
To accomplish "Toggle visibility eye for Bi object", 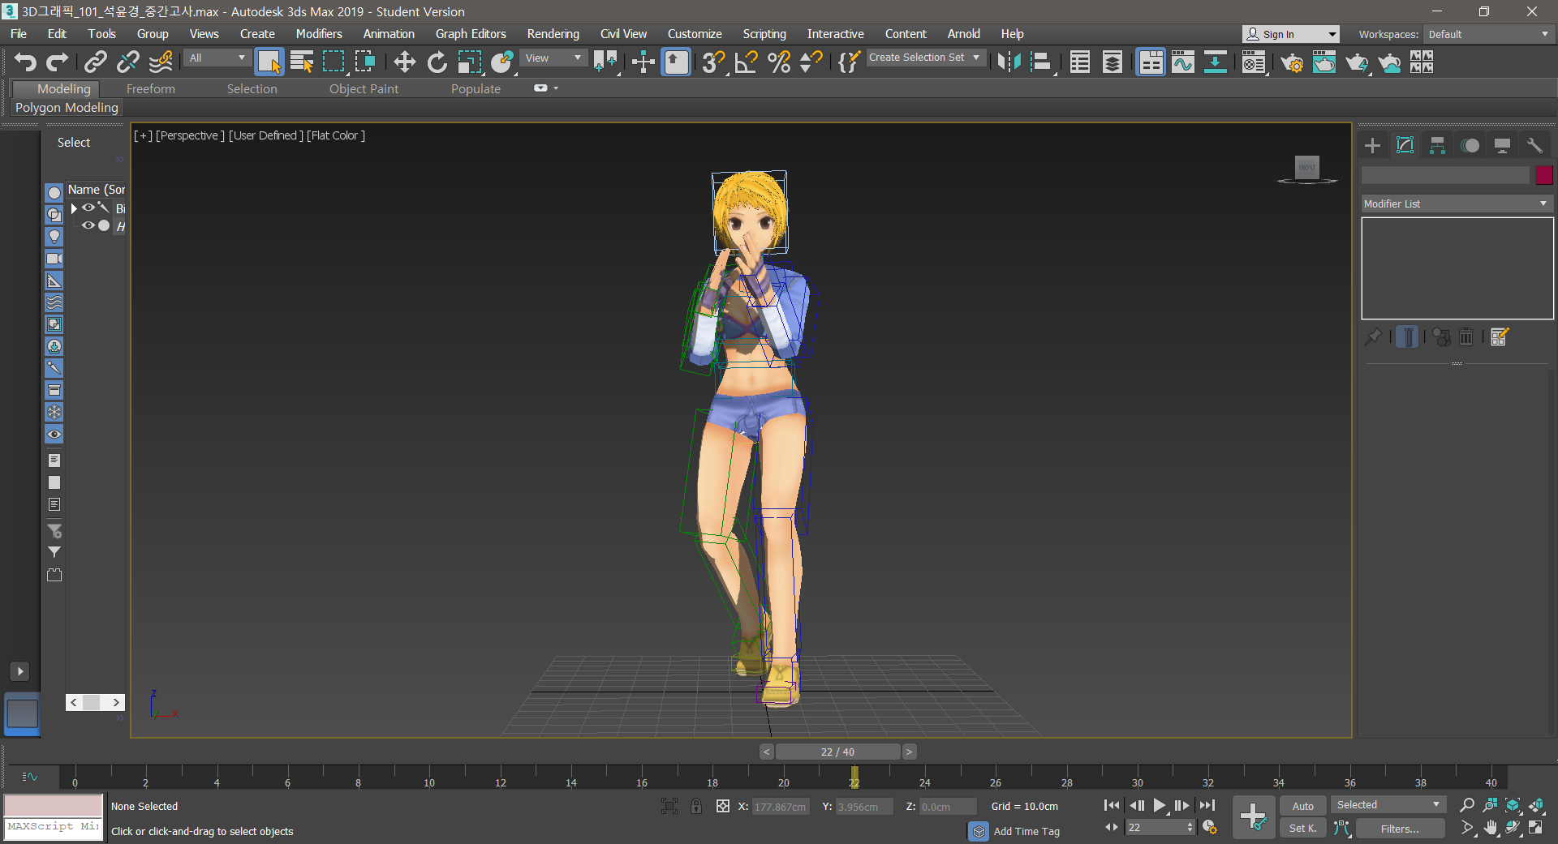I will tap(88, 208).
